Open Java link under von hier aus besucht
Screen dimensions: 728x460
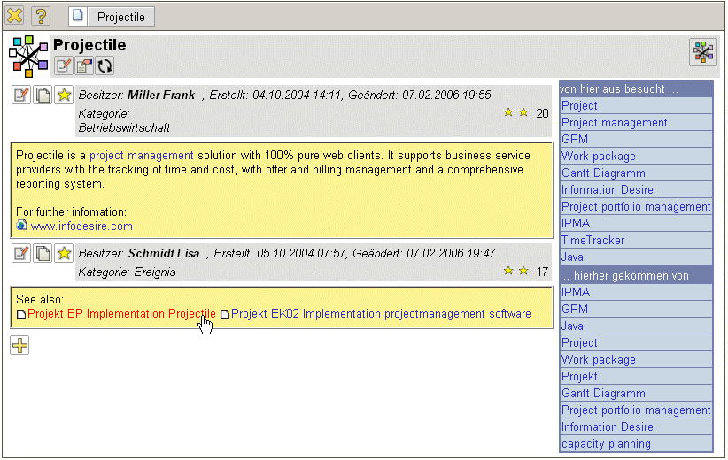[572, 257]
